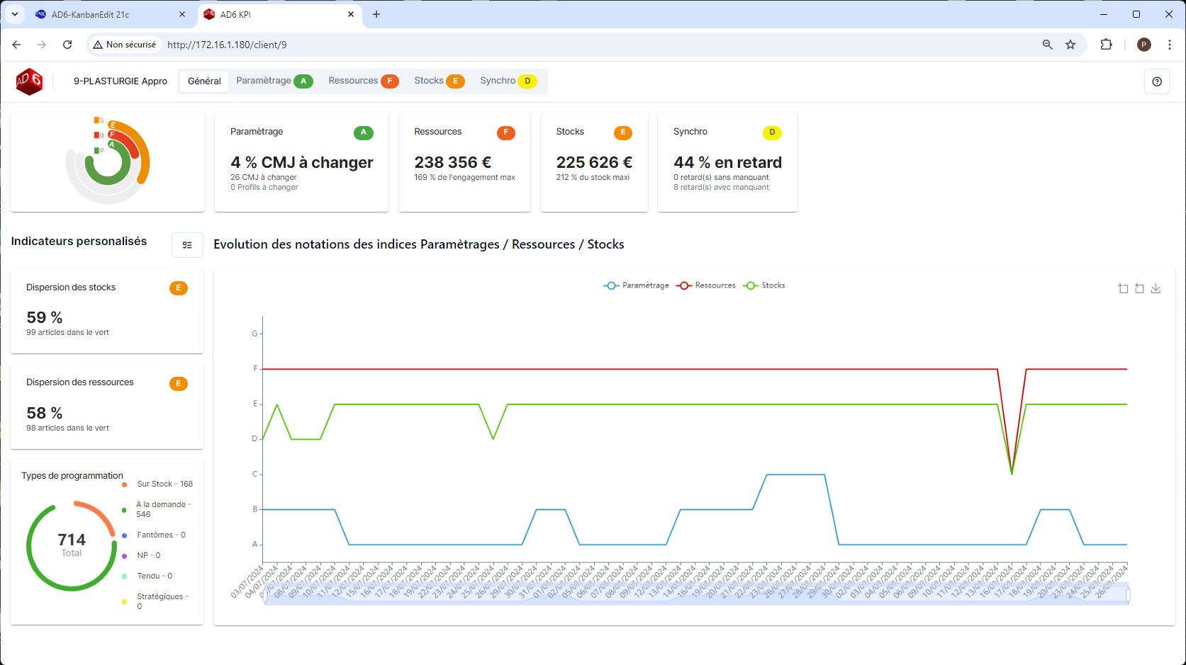Download the chart as image
1186x665 pixels.
1156,288
